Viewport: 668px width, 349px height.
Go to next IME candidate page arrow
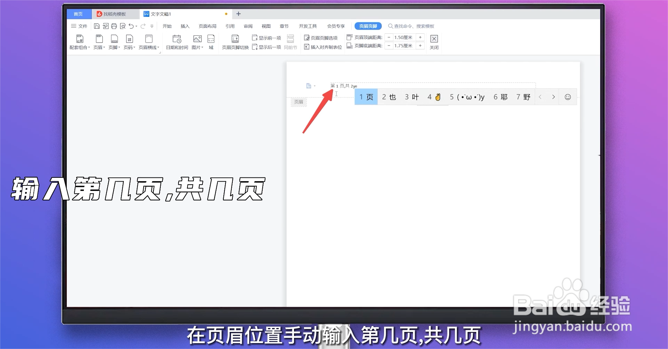[554, 97]
